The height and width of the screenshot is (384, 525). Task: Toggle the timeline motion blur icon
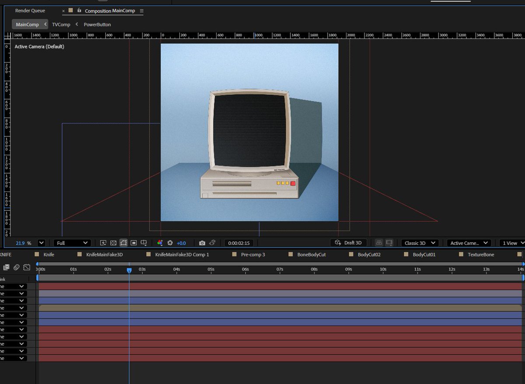(16, 267)
